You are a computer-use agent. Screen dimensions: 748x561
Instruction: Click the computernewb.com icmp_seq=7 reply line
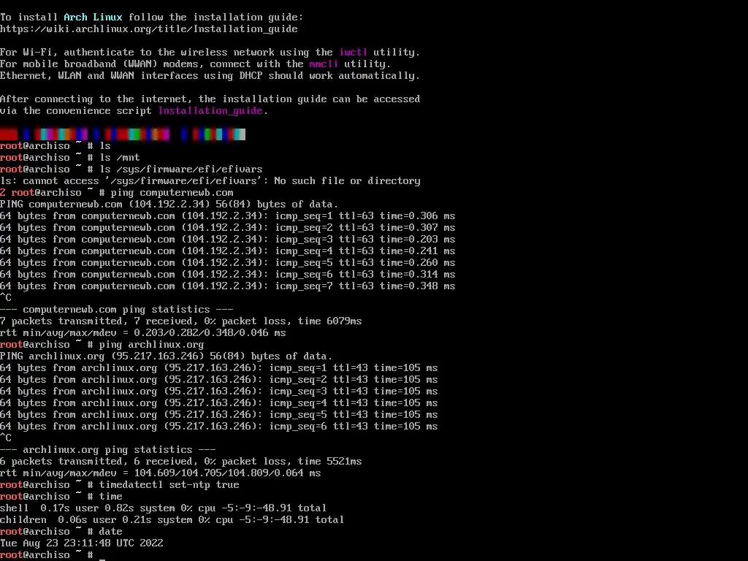[228, 286]
